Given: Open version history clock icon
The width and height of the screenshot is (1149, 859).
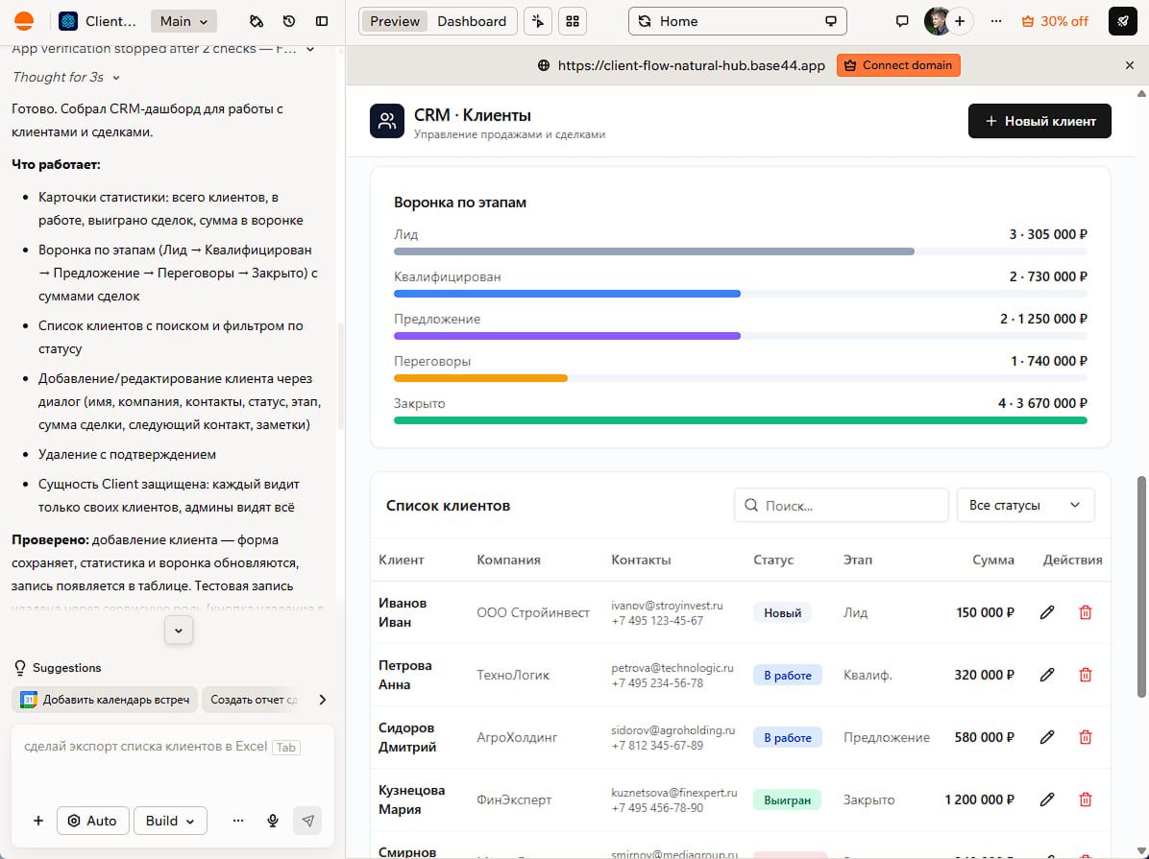Looking at the screenshot, I should tap(289, 21).
